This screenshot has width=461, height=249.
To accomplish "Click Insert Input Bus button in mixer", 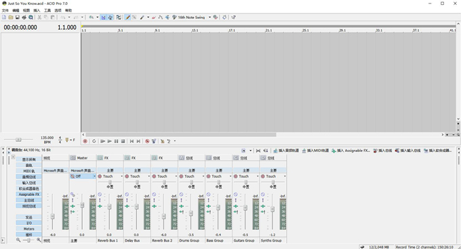I will coord(407,151).
